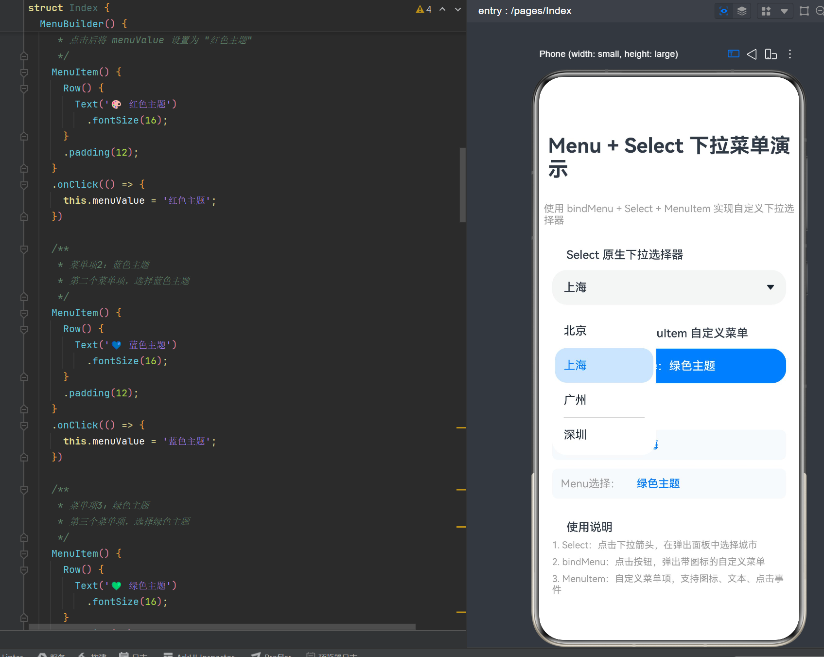The height and width of the screenshot is (657, 824).
Task: Click instruction line starting with '1. Select'
Action: (x=654, y=545)
